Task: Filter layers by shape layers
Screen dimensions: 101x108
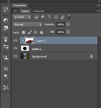Action: click(56, 17)
